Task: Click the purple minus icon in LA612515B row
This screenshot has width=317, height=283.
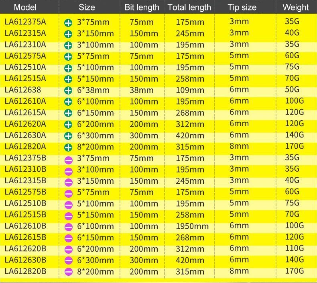Action: pos(69,216)
